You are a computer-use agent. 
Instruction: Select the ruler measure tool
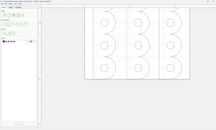[23, 15]
